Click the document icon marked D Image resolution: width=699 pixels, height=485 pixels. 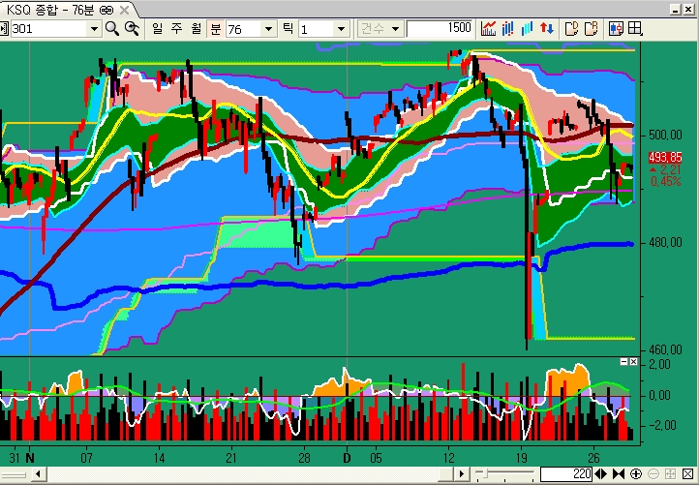[x=571, y=29]
